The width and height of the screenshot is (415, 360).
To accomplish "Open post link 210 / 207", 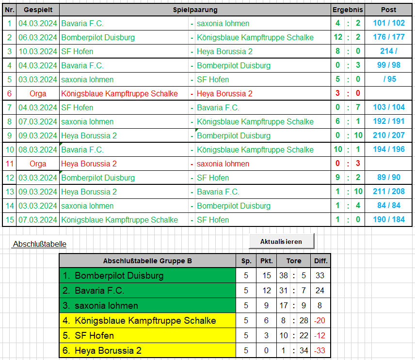I will pos(389,135).
